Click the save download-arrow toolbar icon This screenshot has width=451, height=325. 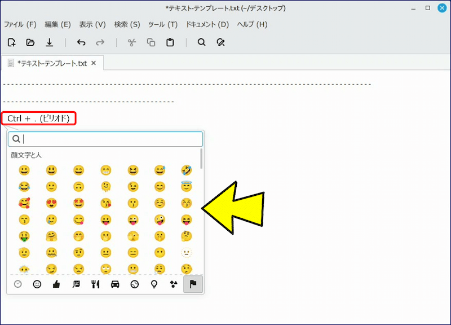(49, 42)
